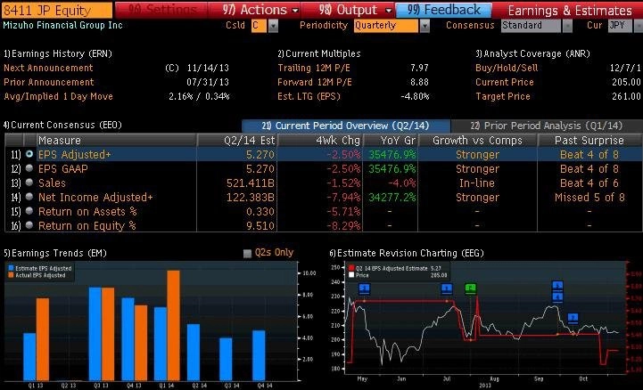Open 4) Current Consensus (EEO)
Screen dimensions: 643x390
pos(62,125)
